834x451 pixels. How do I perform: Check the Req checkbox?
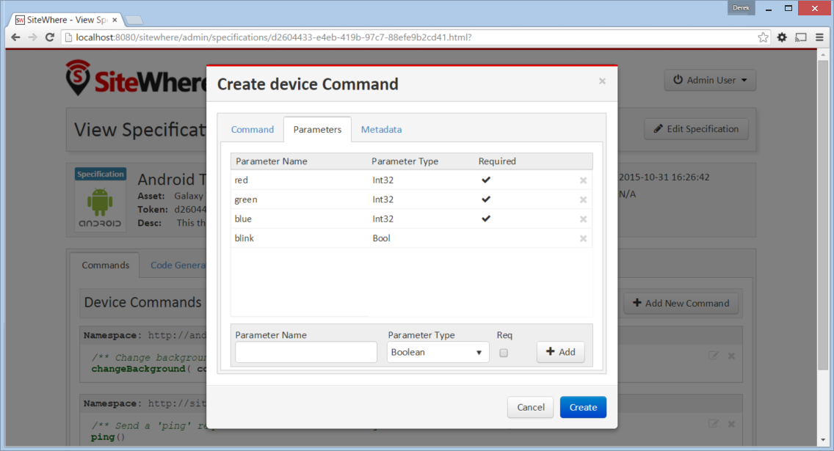(x=504, y=353)
